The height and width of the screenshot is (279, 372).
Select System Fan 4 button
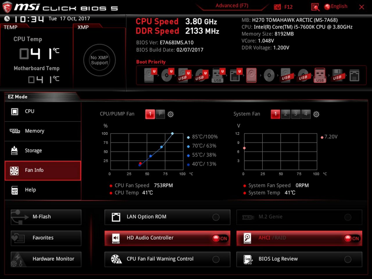point(306,114)
